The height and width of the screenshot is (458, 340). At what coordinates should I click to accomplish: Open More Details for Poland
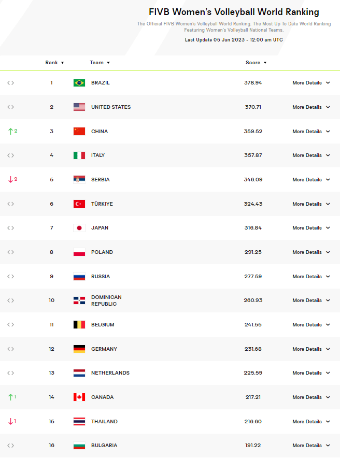point(311,252)
